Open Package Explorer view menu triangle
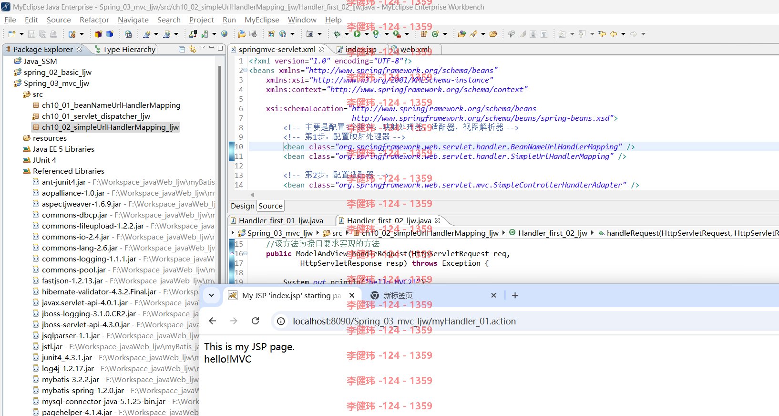This screenshot has width=779, height=416. pyautogui.click(x=203, y=47)
